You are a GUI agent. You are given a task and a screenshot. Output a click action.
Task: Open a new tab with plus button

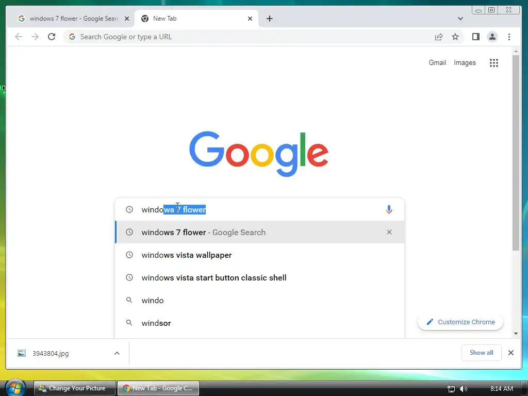pos(269,19)
